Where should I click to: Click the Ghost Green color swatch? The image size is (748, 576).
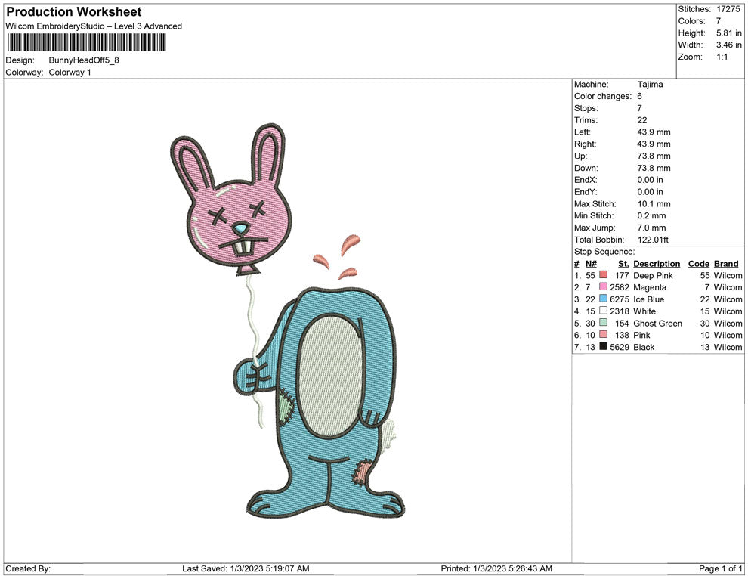coord(604,323)
